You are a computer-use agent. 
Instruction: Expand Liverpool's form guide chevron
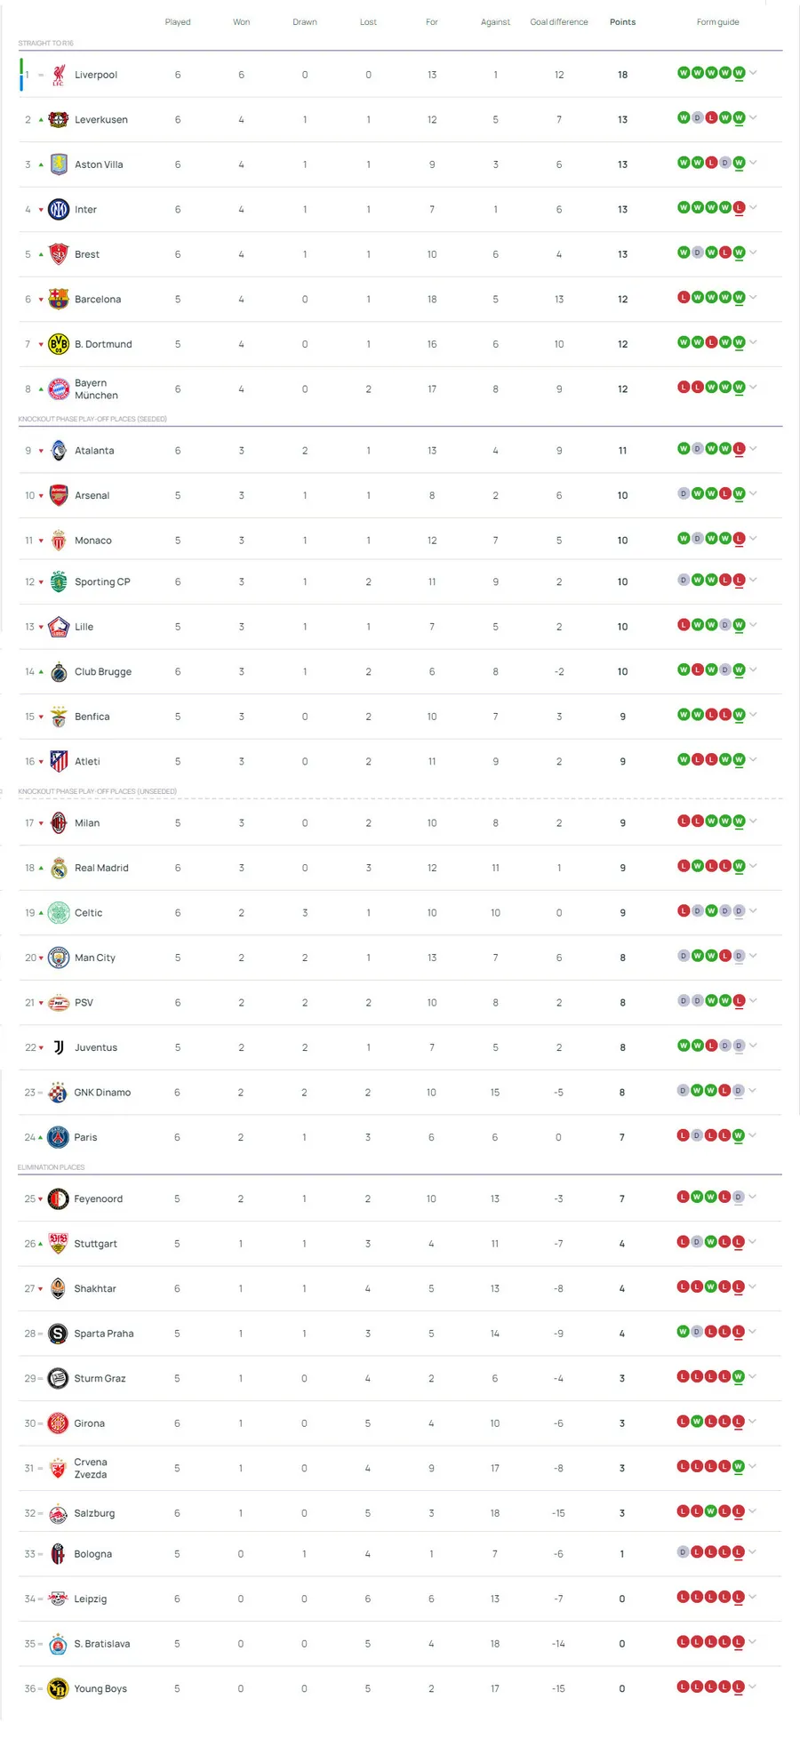coord(754,73)
